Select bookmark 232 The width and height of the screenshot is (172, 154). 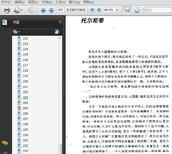[26, 146]
